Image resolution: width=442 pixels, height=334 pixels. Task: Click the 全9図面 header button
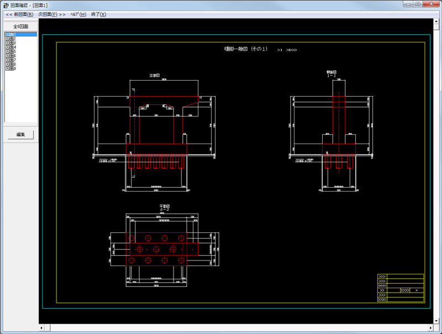click(20, 26)
